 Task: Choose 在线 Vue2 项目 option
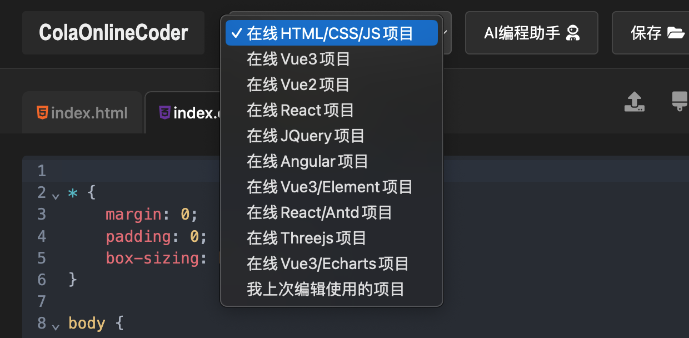click(x=332, y=84)
